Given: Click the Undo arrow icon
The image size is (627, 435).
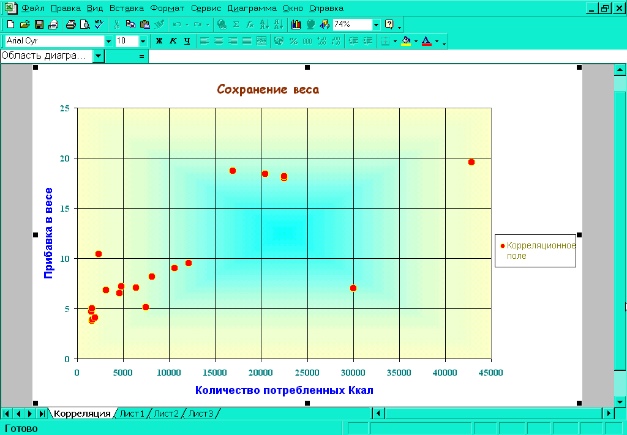Looking at the screenshot, I should 177,24.
